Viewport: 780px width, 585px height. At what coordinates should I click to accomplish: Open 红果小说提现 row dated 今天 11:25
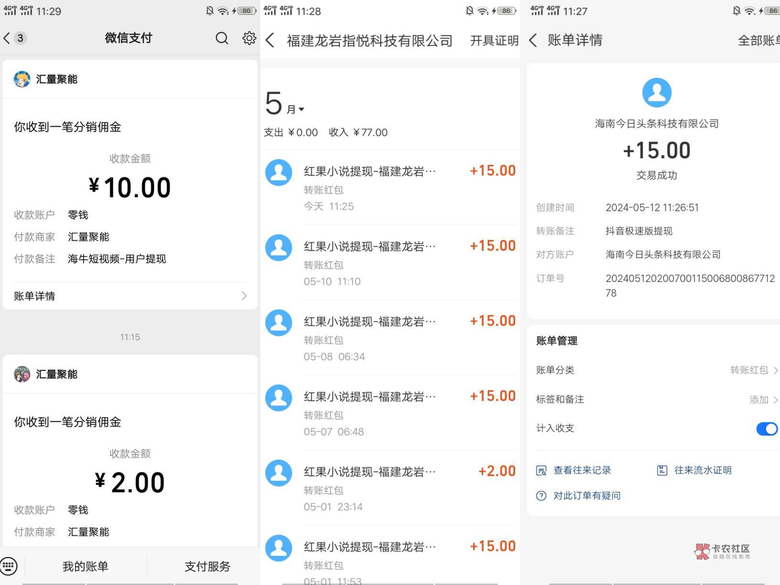(390, 187)
